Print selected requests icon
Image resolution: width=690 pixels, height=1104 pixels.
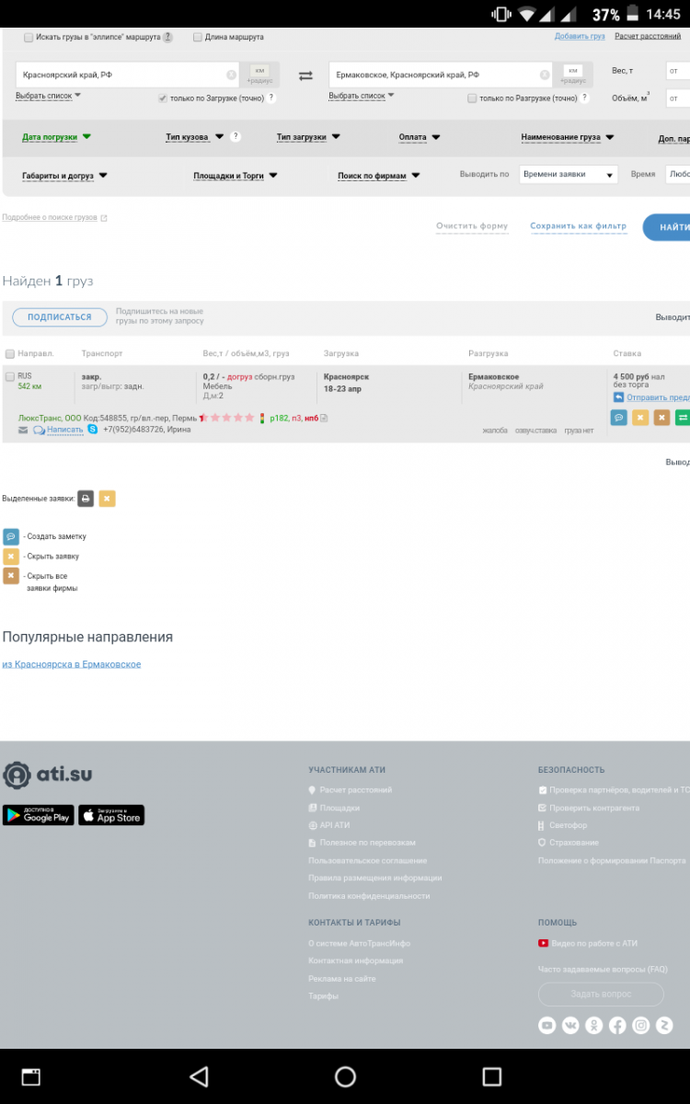tap(86, 499)
